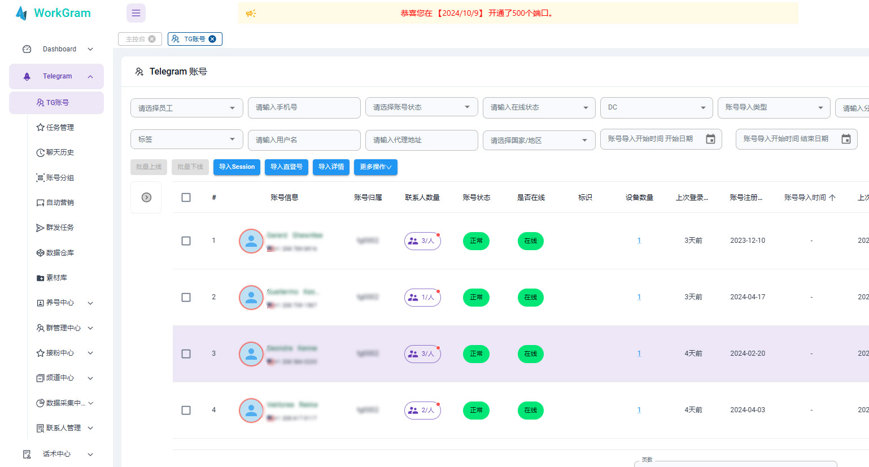Click the 正常 status tag in row 3
This screenshot has width=869, height=467.
tap(476, 354)
